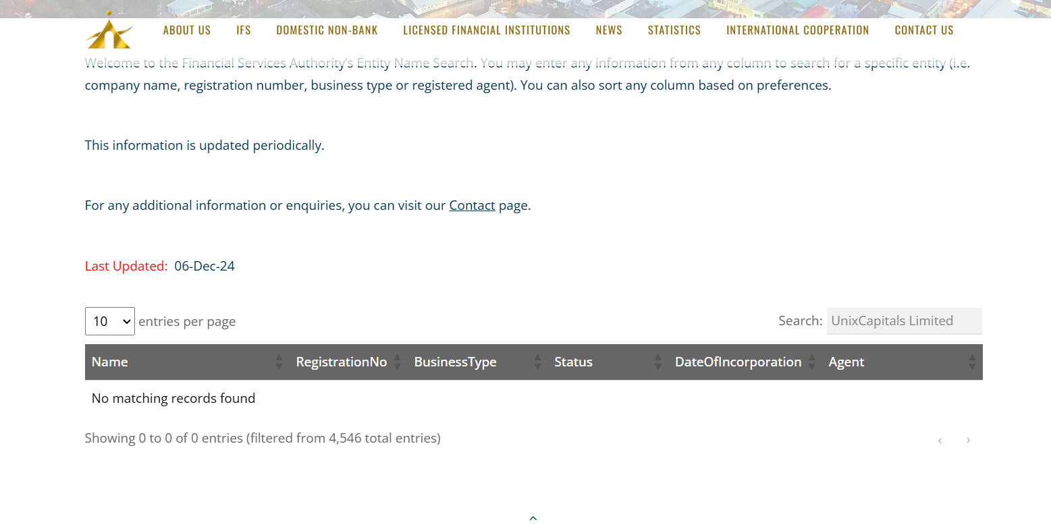The height and width of the screenshot is (527, 1051).
Task: Click 'This information is updated periodically' text
Action: [205, 146]
